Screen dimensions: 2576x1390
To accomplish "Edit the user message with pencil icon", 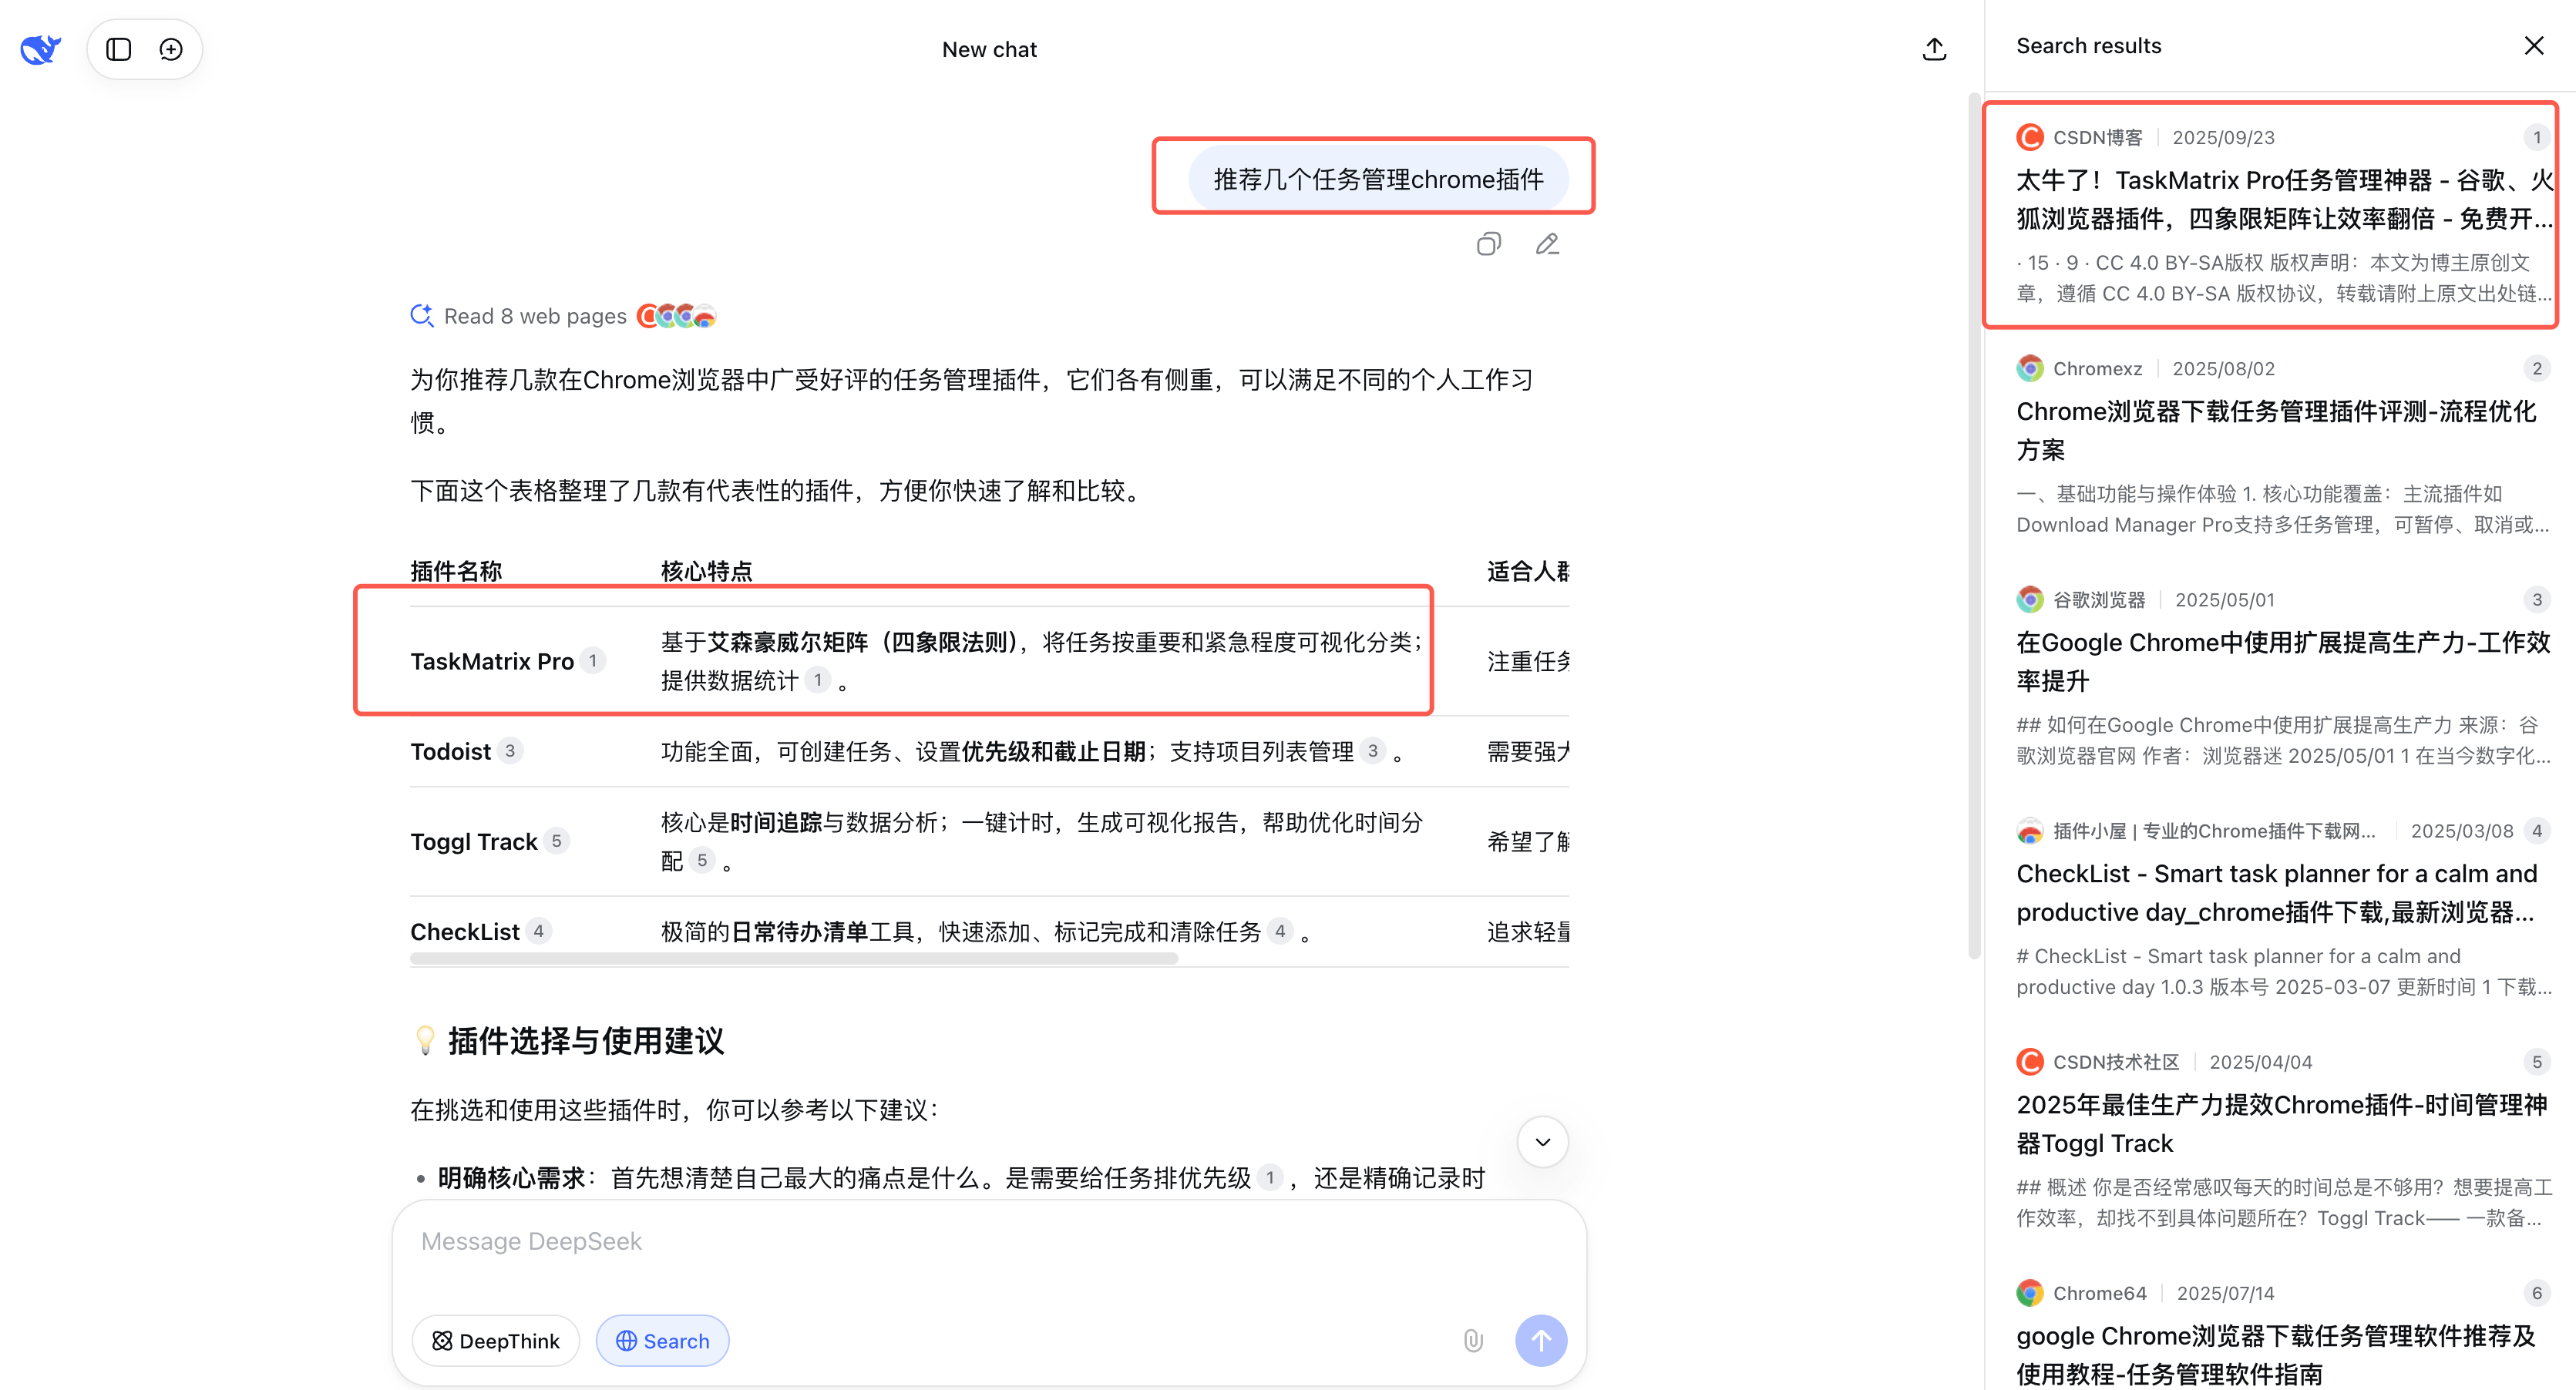I will pyautogui.click(x=1547, y=243).
